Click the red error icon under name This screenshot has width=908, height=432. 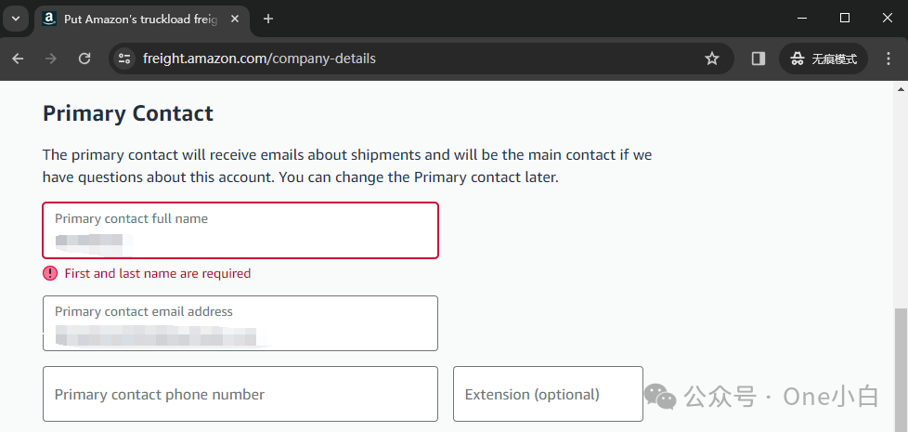(x=50, y=273)
